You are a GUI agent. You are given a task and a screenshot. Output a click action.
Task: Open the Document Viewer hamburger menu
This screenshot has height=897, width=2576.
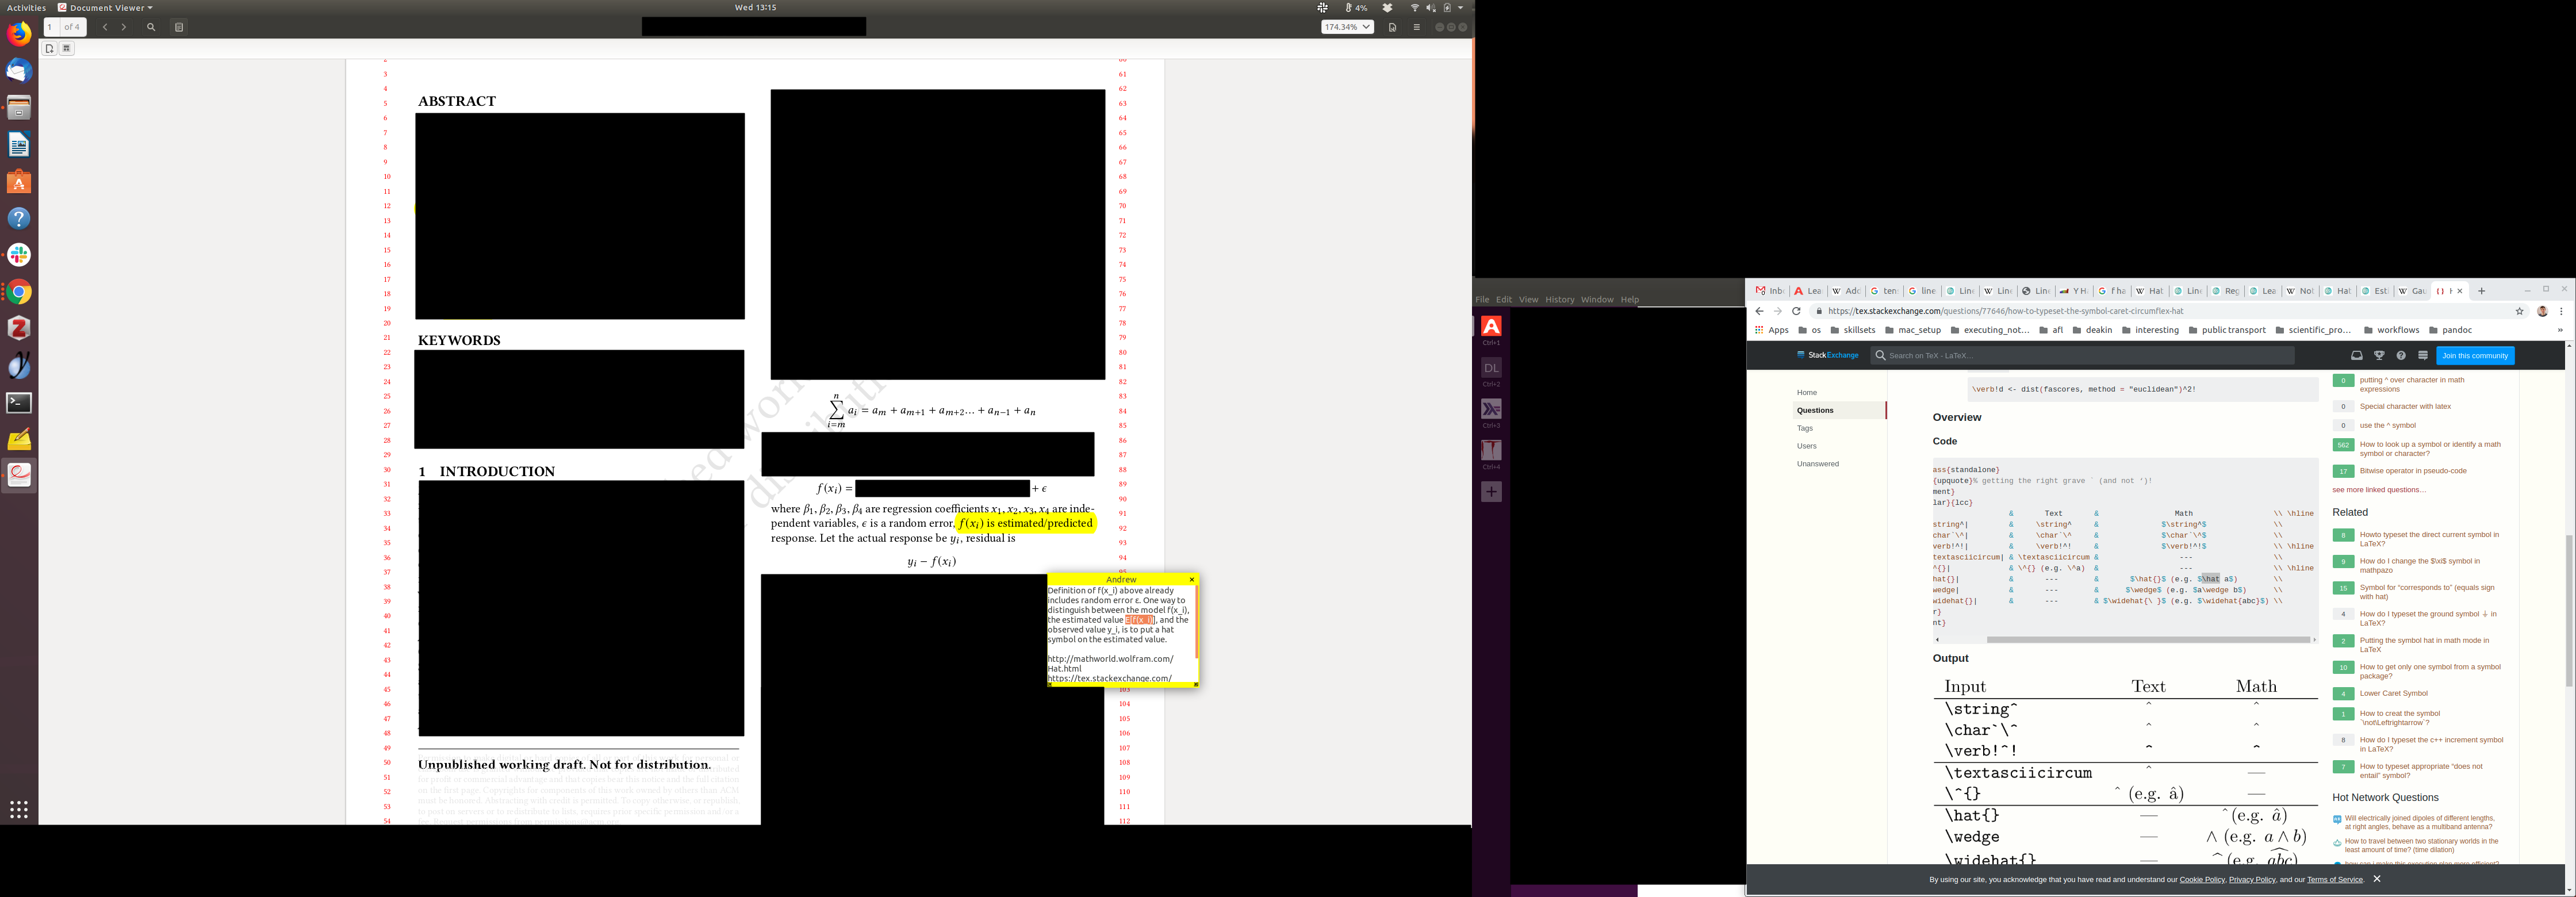point(1416,27)
